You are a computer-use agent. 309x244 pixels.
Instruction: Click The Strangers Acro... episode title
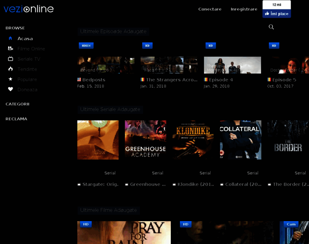[x=172, y=80]
